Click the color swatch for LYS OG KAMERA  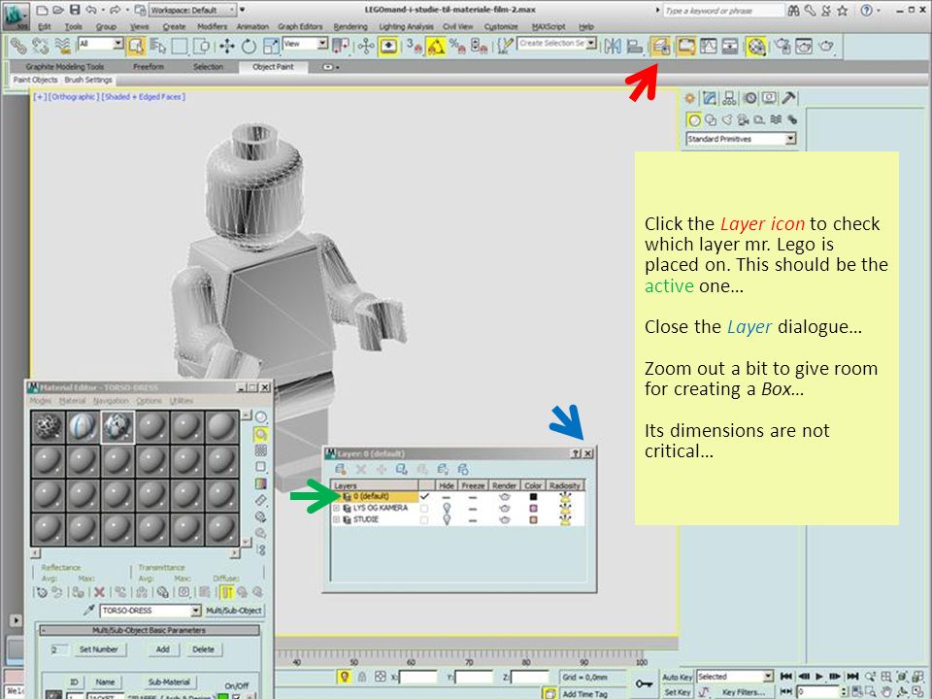[x=533, y=508]
